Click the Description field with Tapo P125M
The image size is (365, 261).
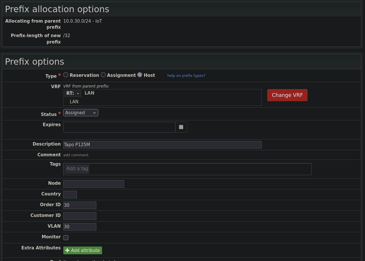[x=162, y=145]
